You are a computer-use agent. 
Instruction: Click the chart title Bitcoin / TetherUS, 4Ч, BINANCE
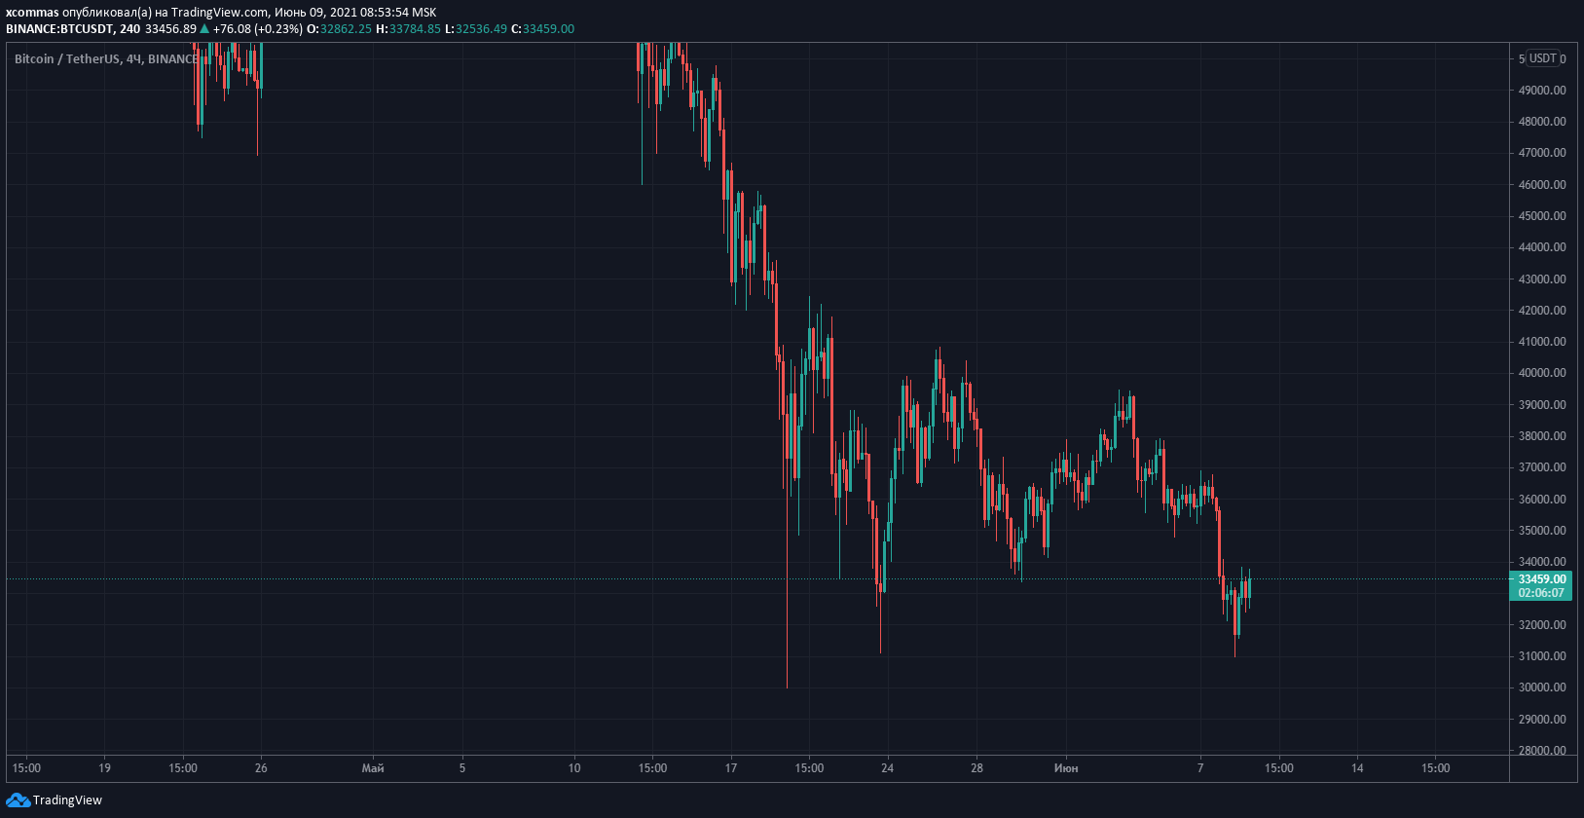pos(106,59)
